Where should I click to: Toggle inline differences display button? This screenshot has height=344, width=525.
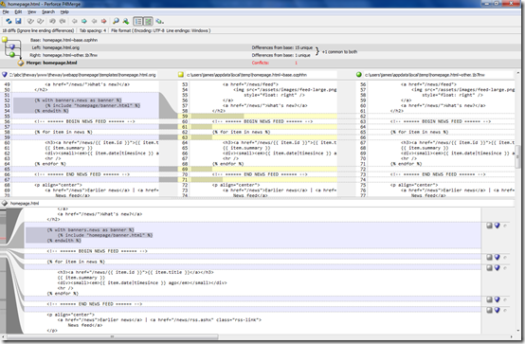(148, 21)
